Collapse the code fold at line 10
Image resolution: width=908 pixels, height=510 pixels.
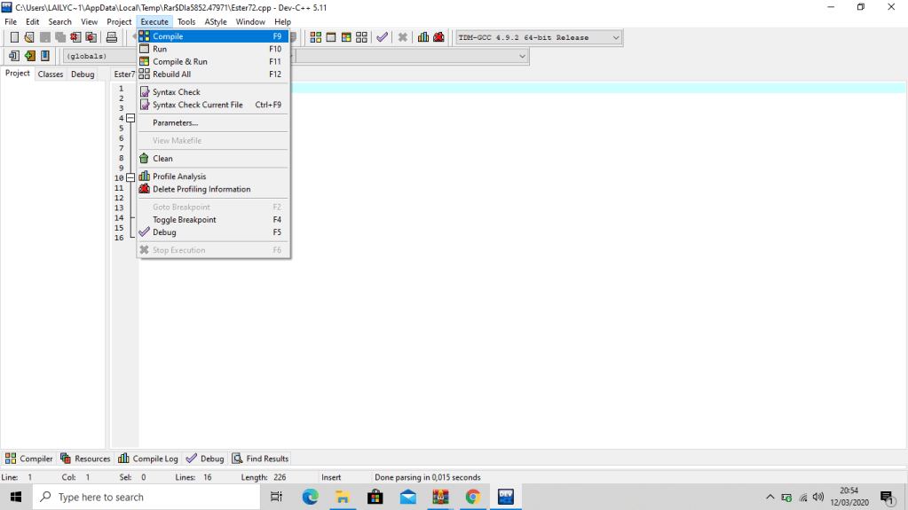coord(130,177)
